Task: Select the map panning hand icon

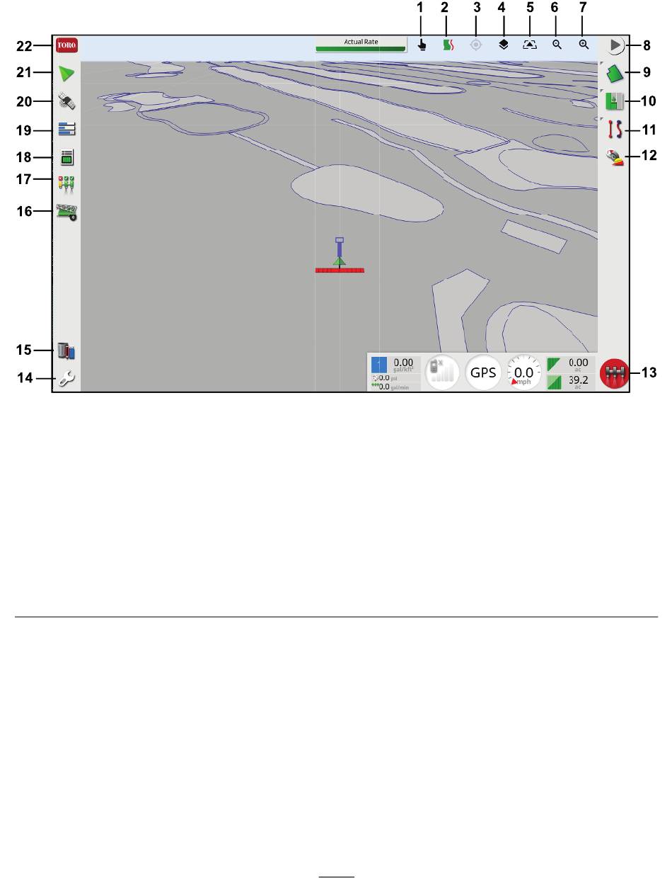Action: 423,45
